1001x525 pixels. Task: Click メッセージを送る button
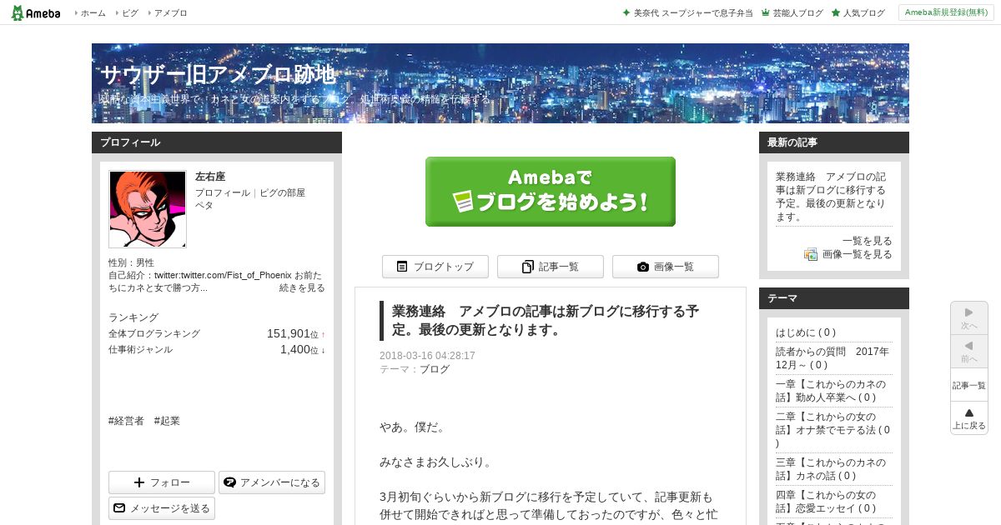162,508
